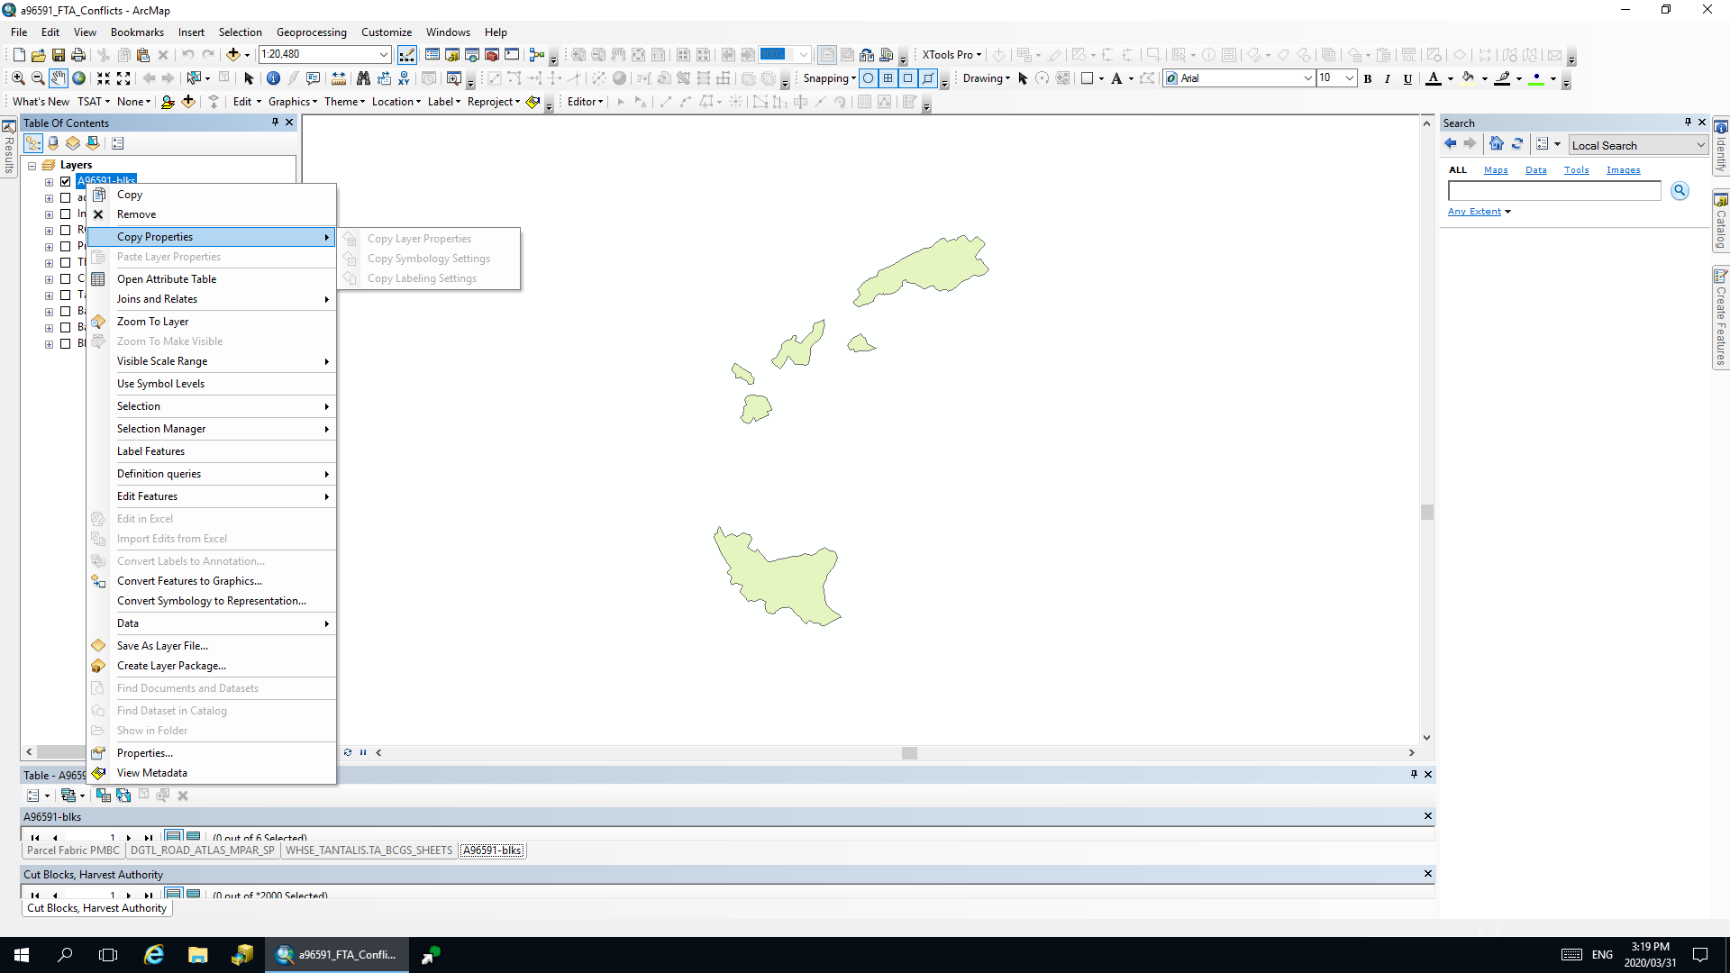Choose Open Attribute Table from context menu
Image resolution: width=1730 pixels, height=973 pixels.
213,279
